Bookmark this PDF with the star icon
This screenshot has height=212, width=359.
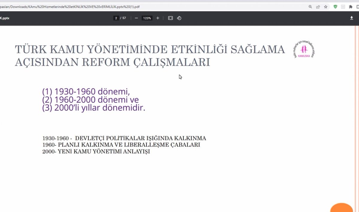(x=325, y=6)
